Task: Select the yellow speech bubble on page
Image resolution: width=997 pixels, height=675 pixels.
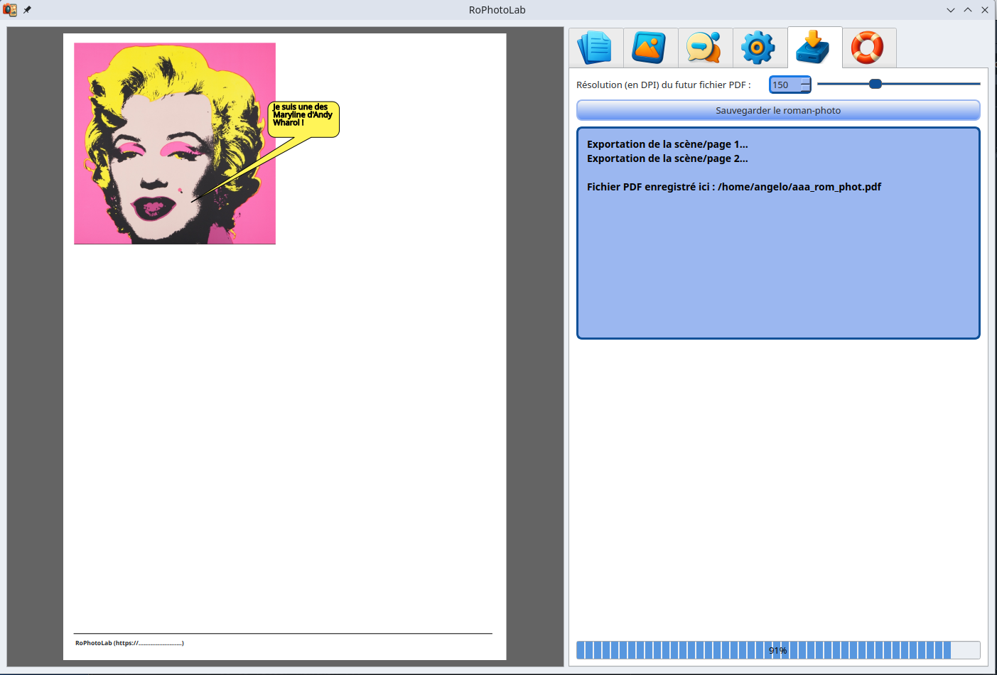Action: 304,119
